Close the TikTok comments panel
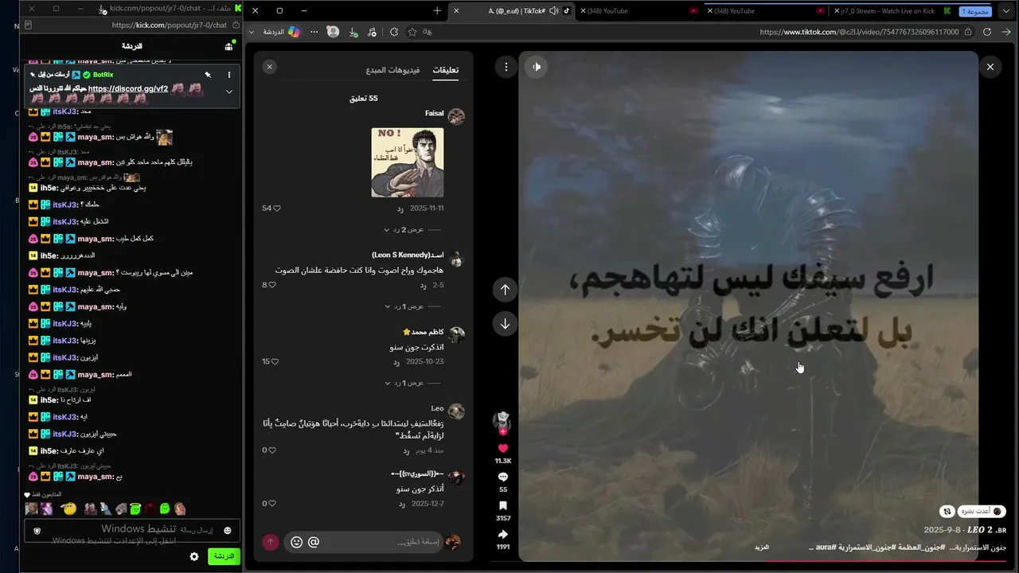The width and height of the screenshot is (1019, 573). click(270, 67)
